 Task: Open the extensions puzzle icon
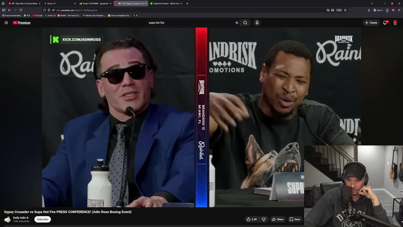click(x=387, y=10)
